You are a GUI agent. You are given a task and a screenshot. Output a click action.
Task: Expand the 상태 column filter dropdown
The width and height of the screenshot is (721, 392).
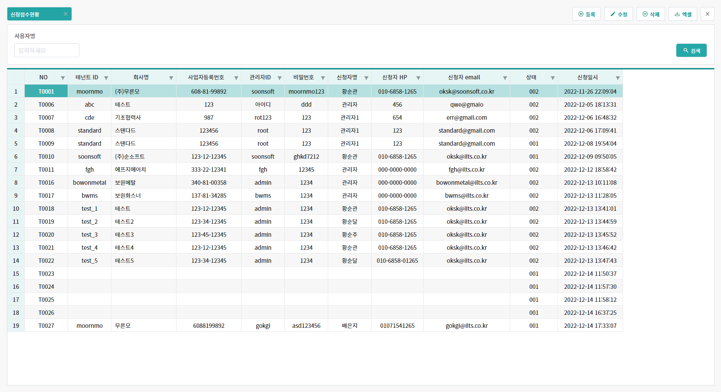coord(553,78)
